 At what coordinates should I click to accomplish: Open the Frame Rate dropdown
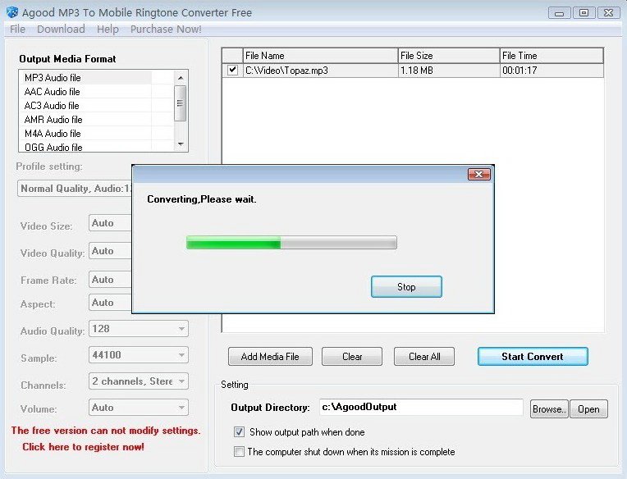[x=110, y=279]
